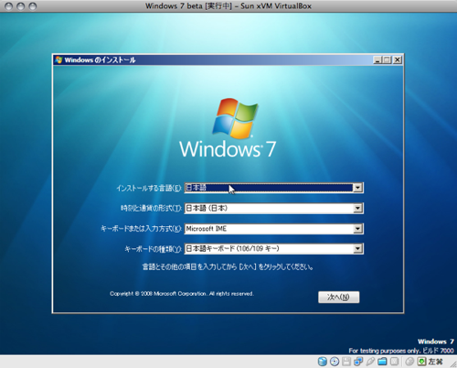The image size is (457, 368).
Task: Open the keyboard type (106/109 キー) dropdown arrow
Action: 357,249
